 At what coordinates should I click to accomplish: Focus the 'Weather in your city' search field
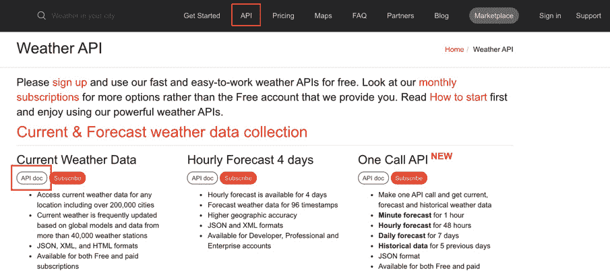click(x=83, y=16)
